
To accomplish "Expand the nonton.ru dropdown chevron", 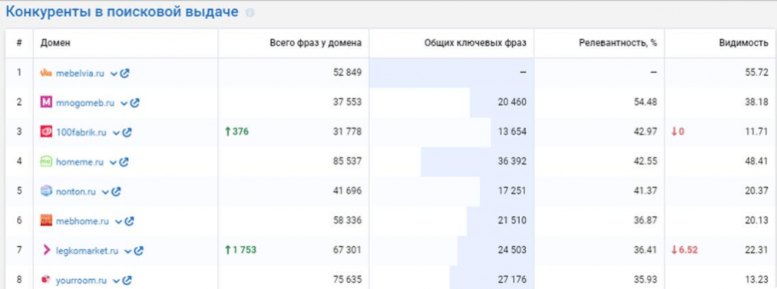I will 105,192.
